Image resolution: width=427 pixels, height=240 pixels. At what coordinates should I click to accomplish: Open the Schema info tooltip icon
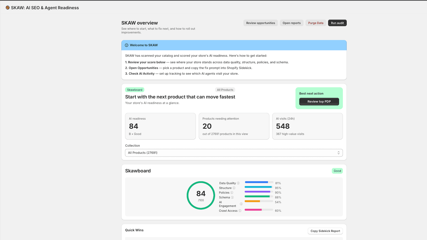point(232,197)
